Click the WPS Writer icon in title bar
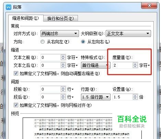 pyautogui.click(x=9, y=7)
